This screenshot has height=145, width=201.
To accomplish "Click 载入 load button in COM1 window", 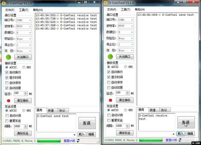I will pos(82,134).
